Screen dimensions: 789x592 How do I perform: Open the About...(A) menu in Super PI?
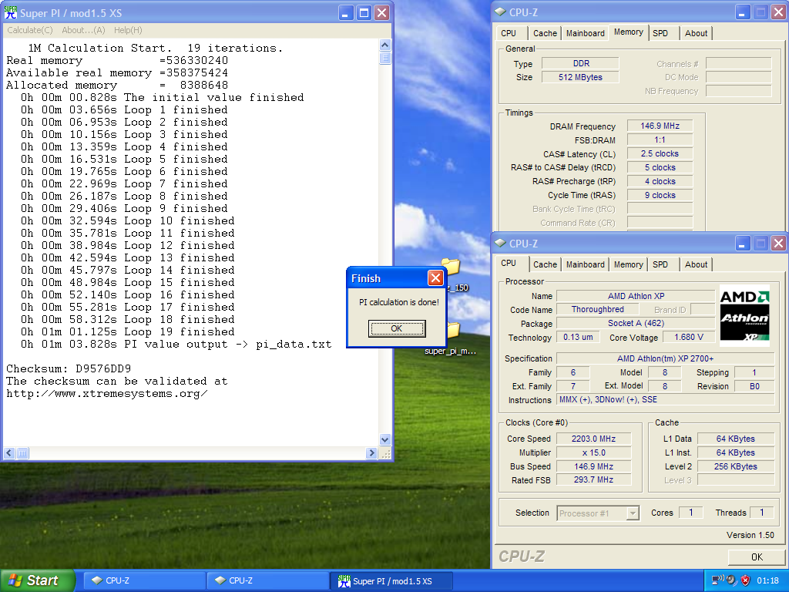click(x=83, y=30)
